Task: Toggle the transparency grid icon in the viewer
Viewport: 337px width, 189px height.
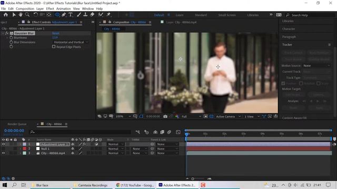Action: pos(212,117)
